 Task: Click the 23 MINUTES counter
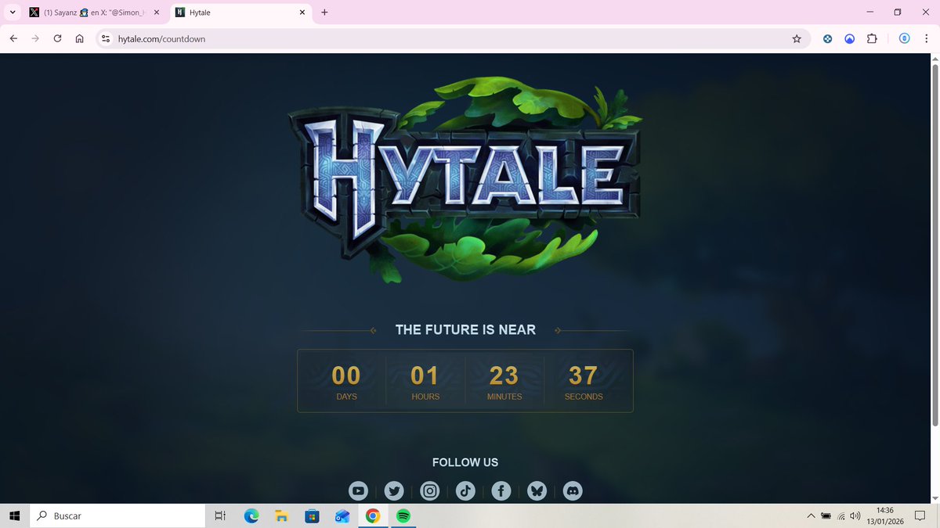click(504, 381)
